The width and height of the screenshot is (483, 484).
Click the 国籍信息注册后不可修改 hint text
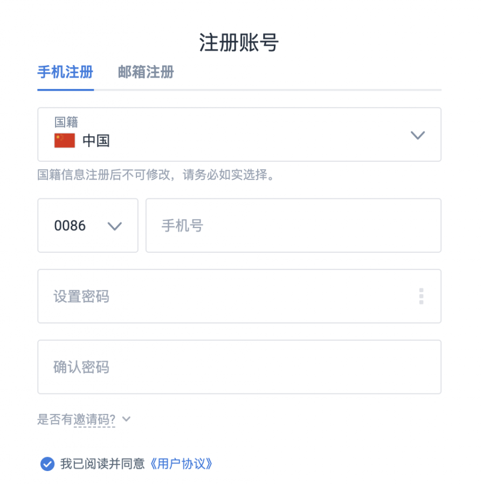[156, 175]
